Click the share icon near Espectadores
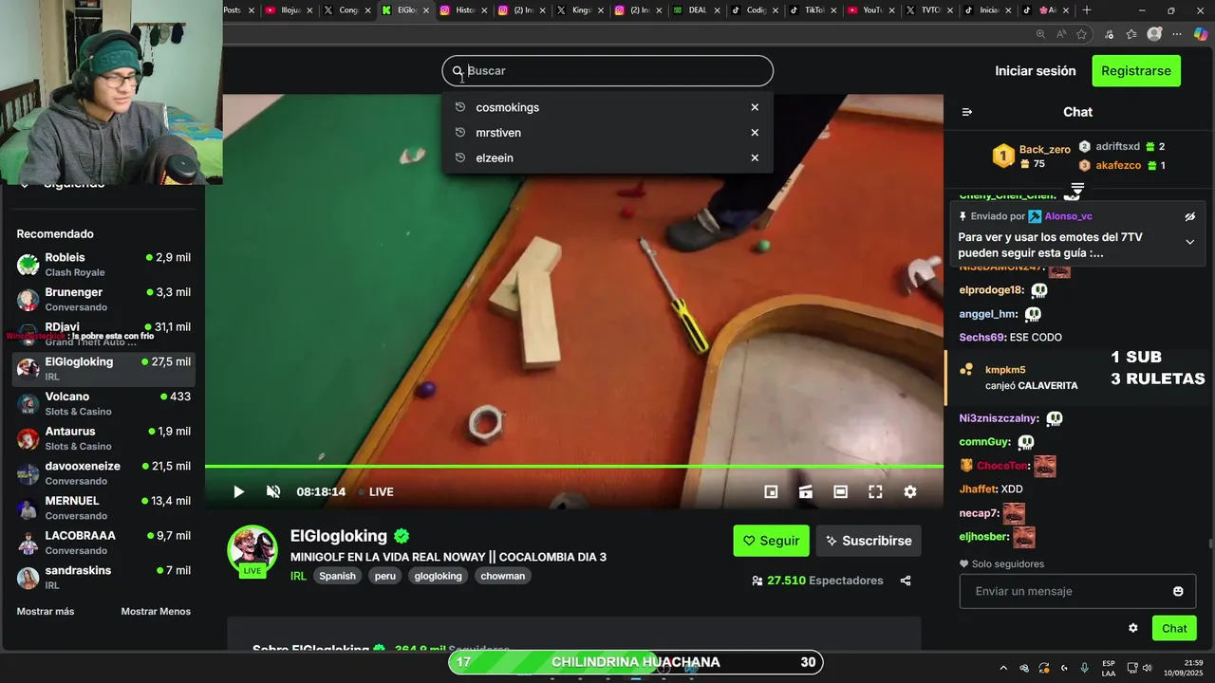Viewport: 1215px width, 683px height. pyautogui.click(x=906, y=581)
